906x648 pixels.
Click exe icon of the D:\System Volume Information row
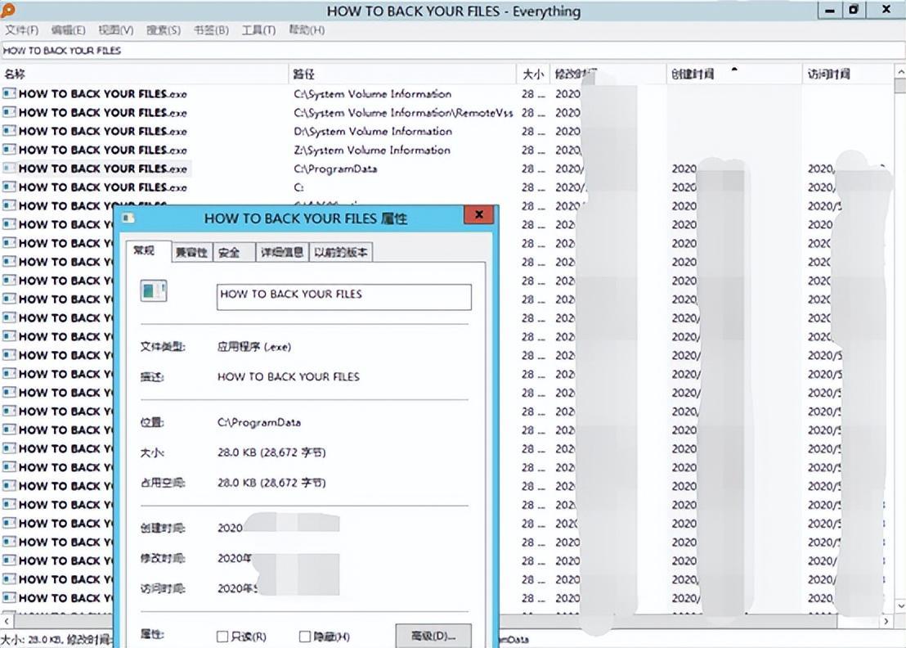point(9,131)
